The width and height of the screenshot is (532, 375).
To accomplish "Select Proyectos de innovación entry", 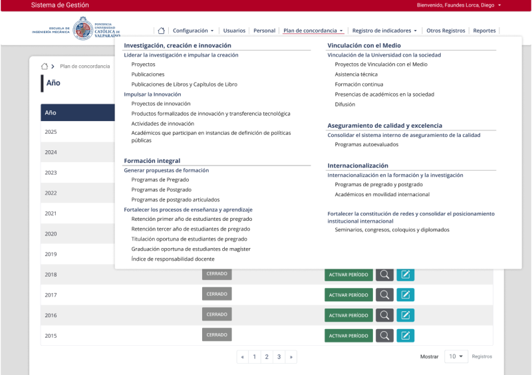I will click(x=161, y=104).
